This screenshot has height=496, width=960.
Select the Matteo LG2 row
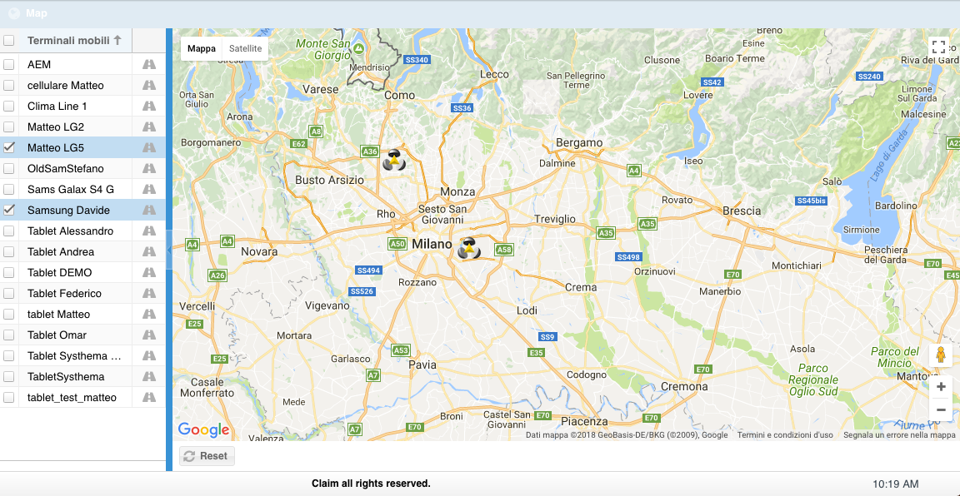point(82,126)
